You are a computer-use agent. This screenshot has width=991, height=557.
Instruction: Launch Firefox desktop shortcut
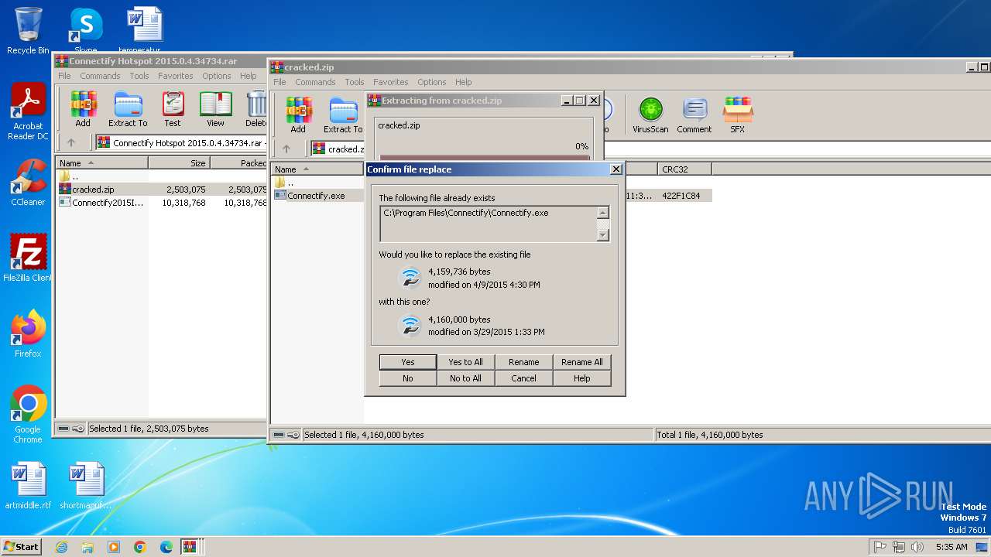(x=28, y=334)
